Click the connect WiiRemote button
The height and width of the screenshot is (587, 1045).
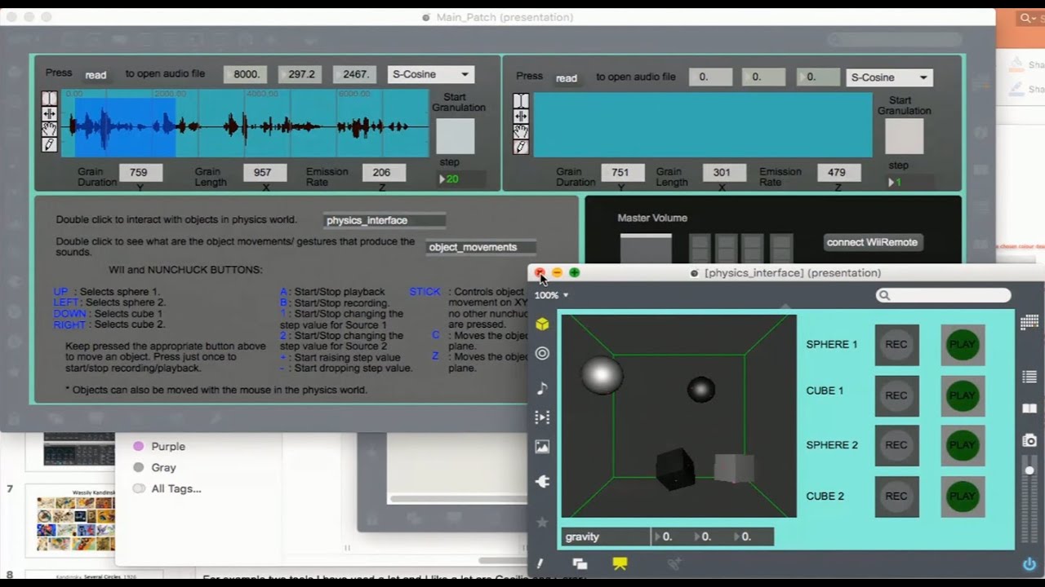pyautogui.click(x=872, y=242)
